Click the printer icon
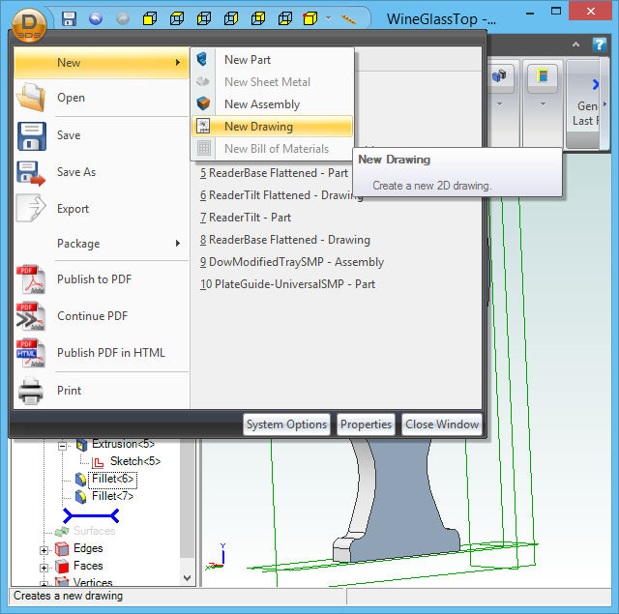This screenshot has height=614, width=619. (31, 391)
